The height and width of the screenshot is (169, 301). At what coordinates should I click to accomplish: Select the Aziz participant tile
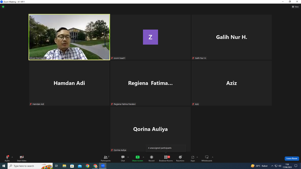tap(231, 83)
